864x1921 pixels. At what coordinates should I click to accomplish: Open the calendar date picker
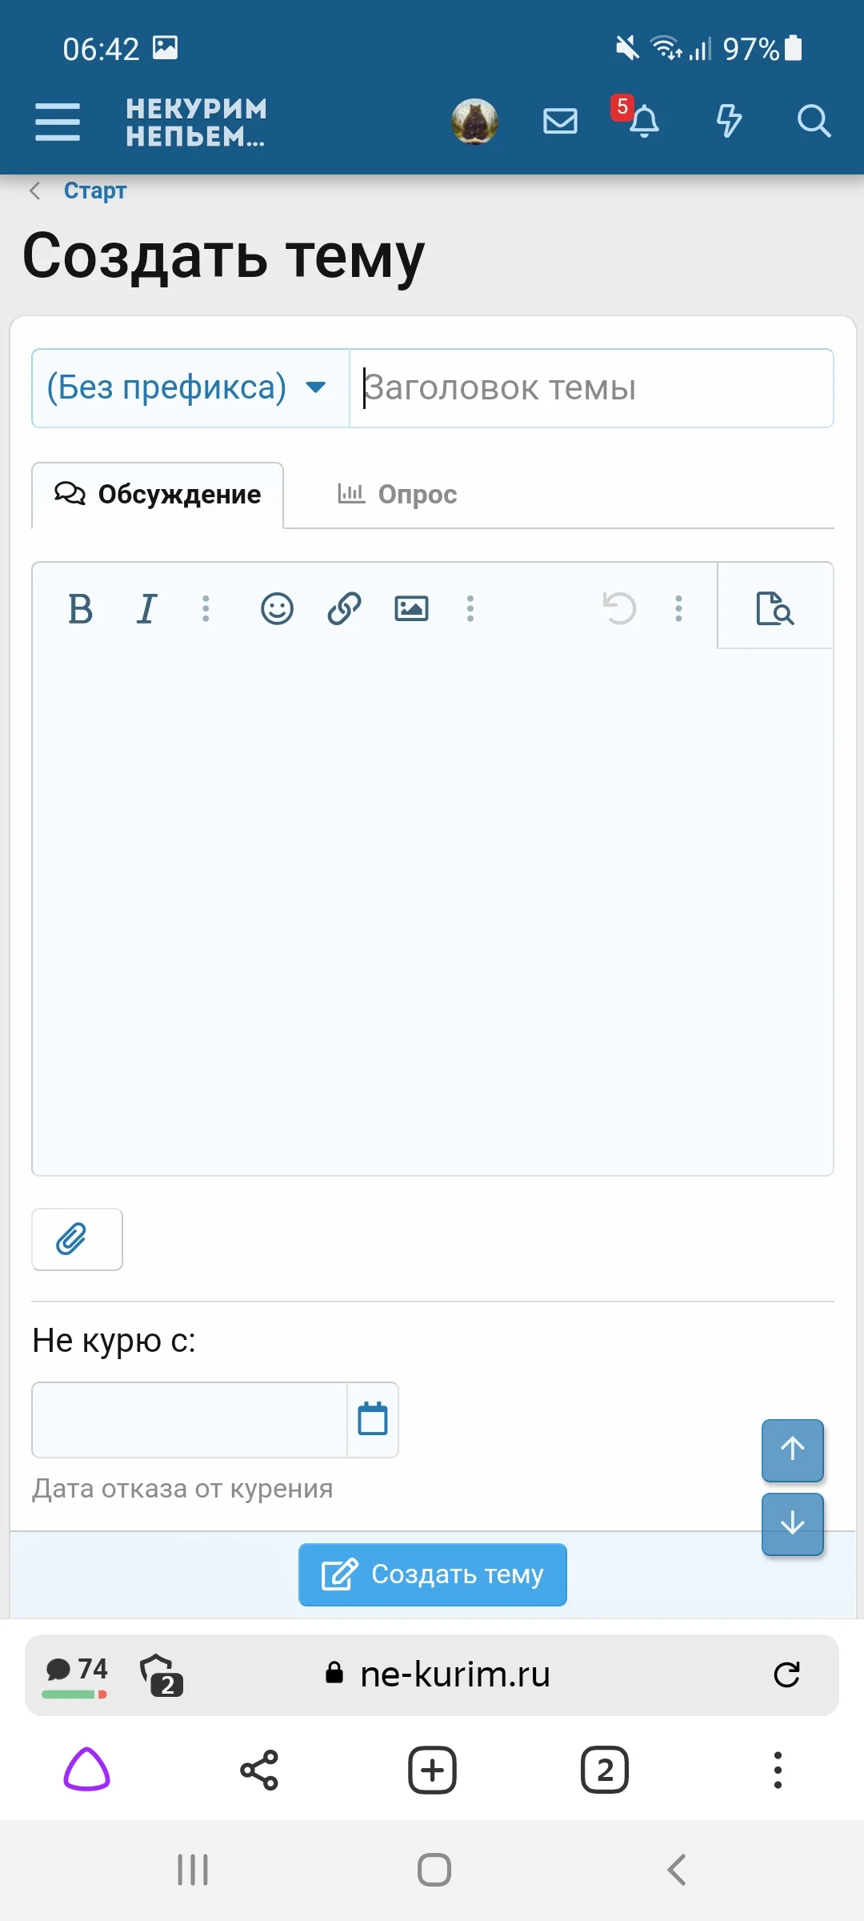point(373,1419)
